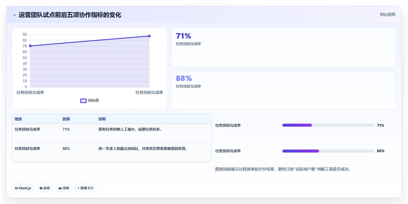Click the 88% value beside the progress bar
The width and height of the screenshot is (408, 204).
[381, 151]
